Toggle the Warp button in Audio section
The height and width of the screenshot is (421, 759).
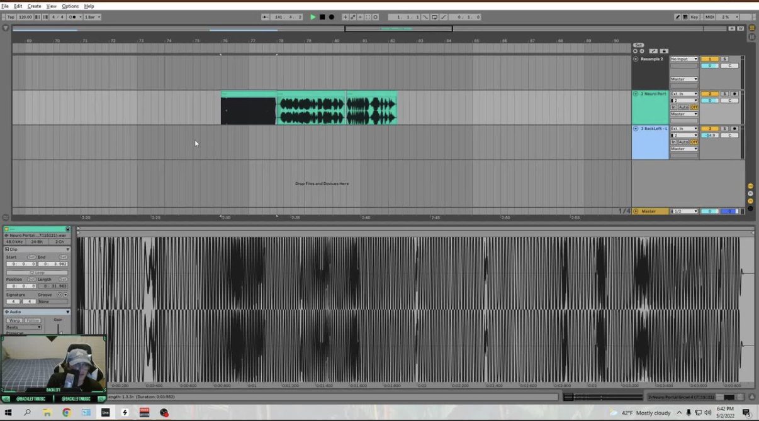14,320
